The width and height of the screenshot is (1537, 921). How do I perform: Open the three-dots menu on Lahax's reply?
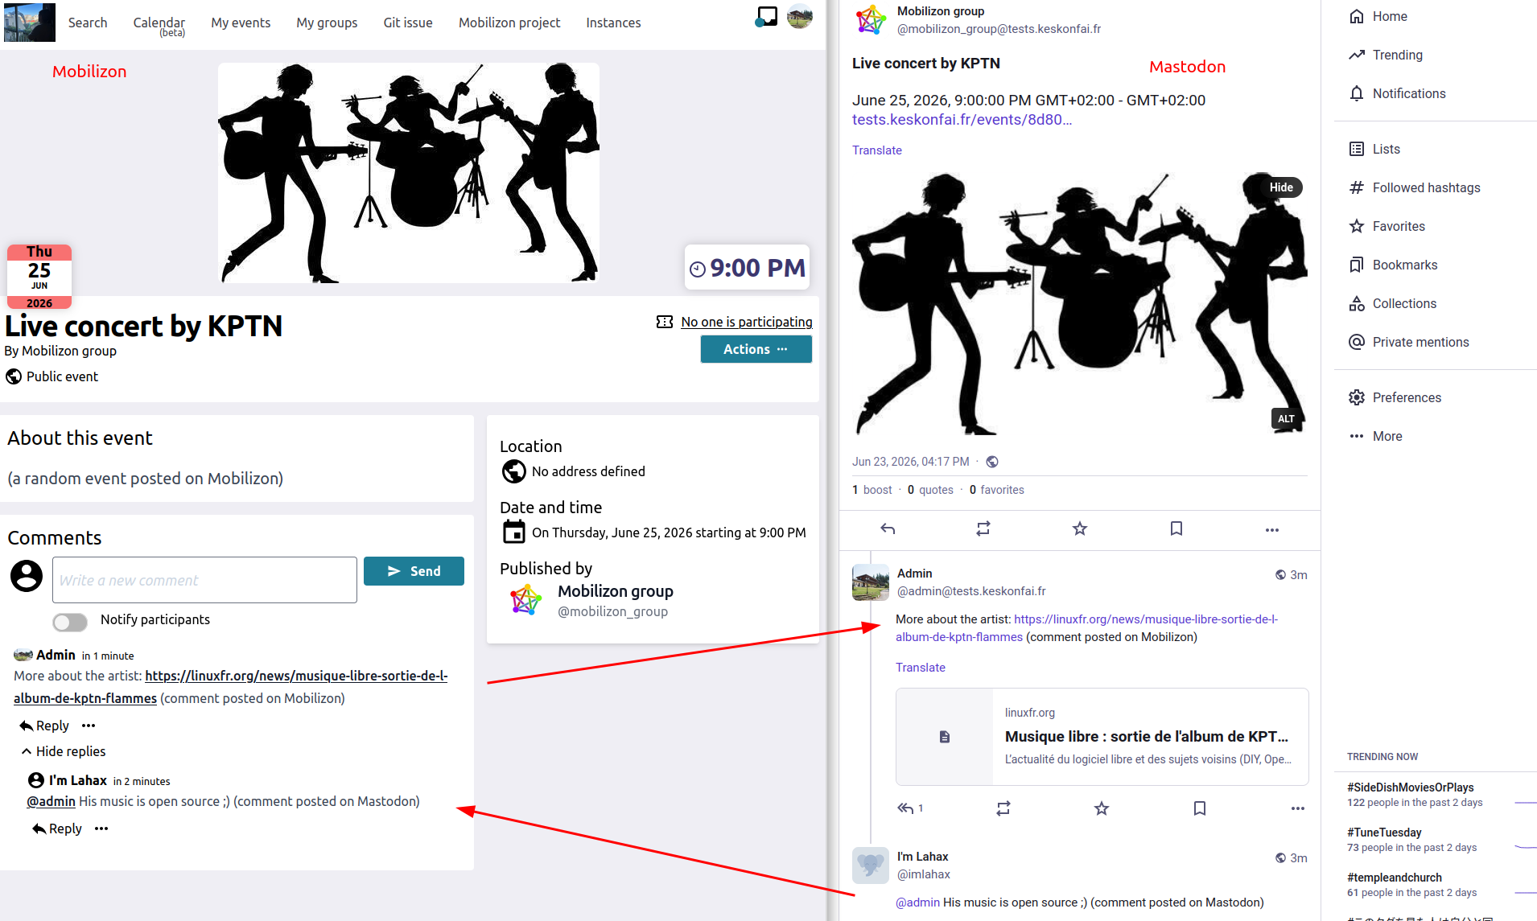click(101, 828)
